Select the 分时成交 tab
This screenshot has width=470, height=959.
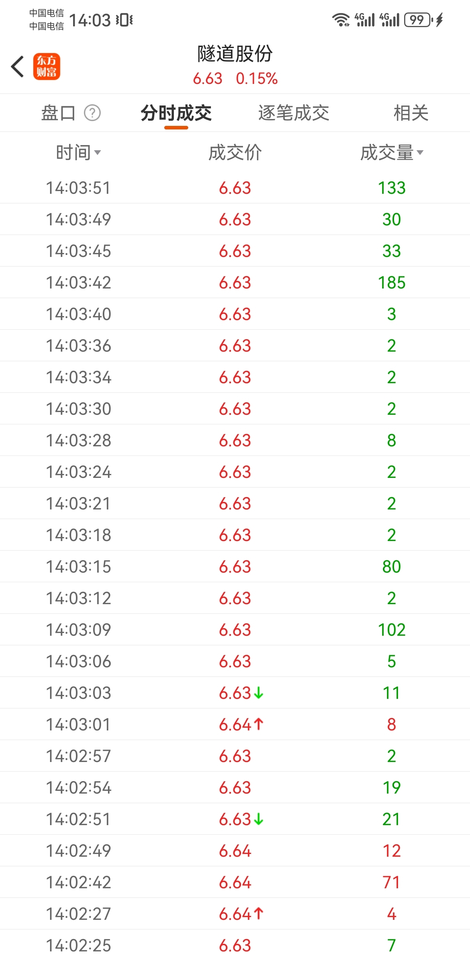(176, 113)
